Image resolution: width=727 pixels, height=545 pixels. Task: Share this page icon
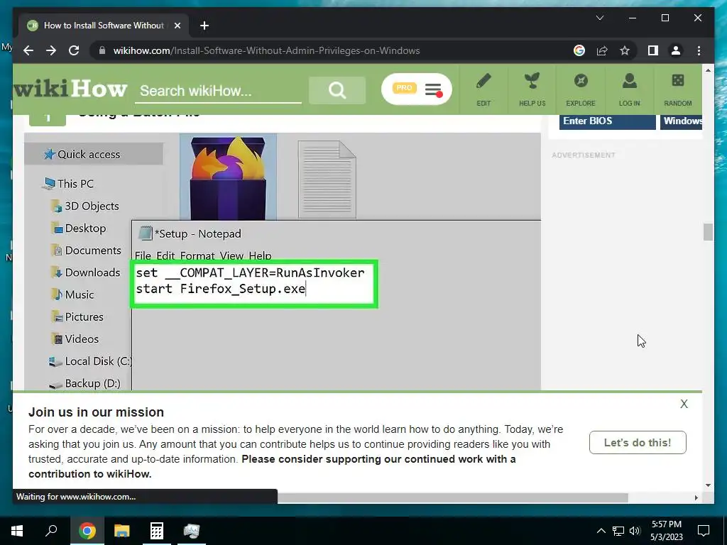point(602,50)
